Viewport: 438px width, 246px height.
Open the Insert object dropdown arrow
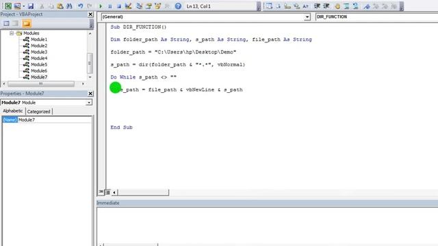pyautogui.click(x=24, y=6)
